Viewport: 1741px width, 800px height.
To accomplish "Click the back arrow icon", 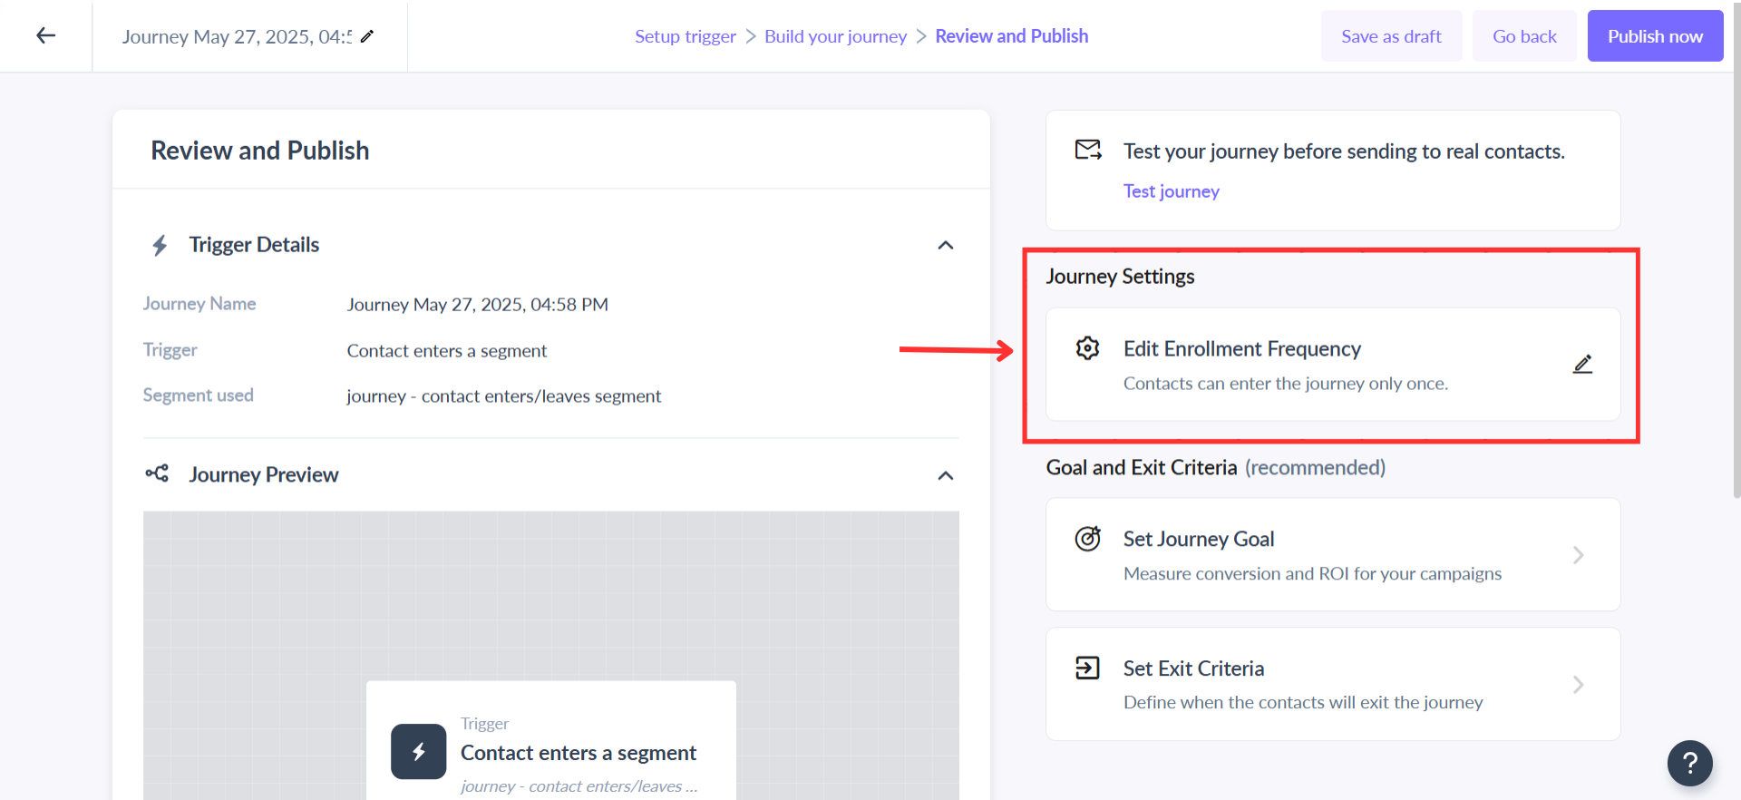I will pos(45,35).
